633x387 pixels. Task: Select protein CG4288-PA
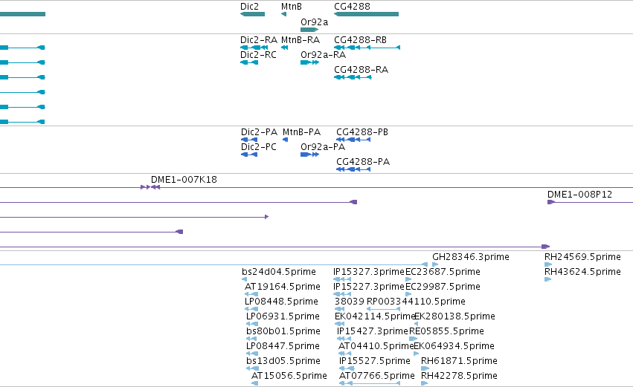[x=363, y=162]
